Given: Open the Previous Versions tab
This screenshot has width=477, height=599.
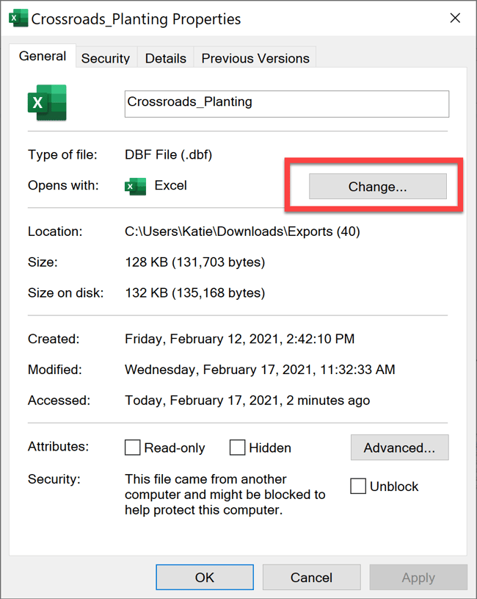Looking at the screenshot, I should coord(255,57).
